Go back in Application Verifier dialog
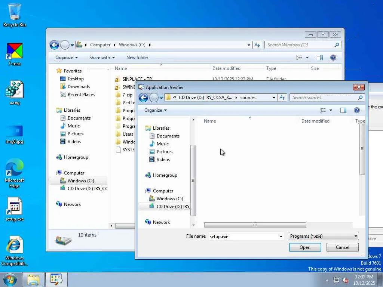The height and width of the screenshot is (287, 383). (143, 98)
